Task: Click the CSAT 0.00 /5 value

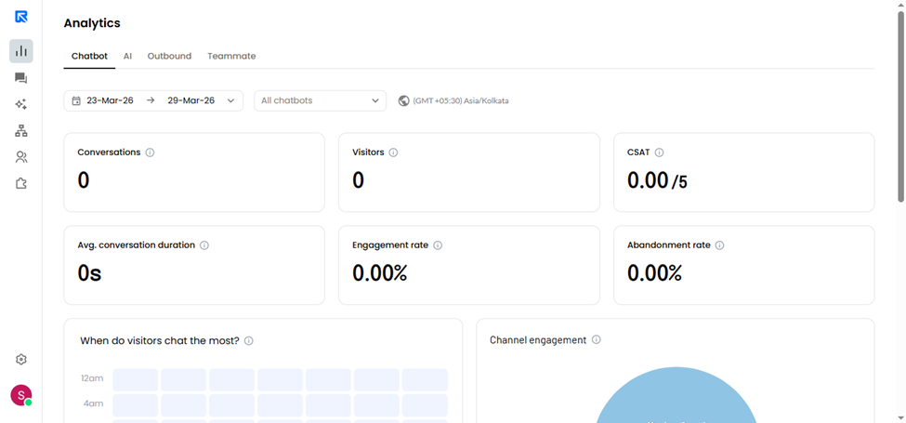Action: (x=658, y=181)
